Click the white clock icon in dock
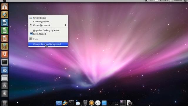The image size is (188, 106). (98, 103)
